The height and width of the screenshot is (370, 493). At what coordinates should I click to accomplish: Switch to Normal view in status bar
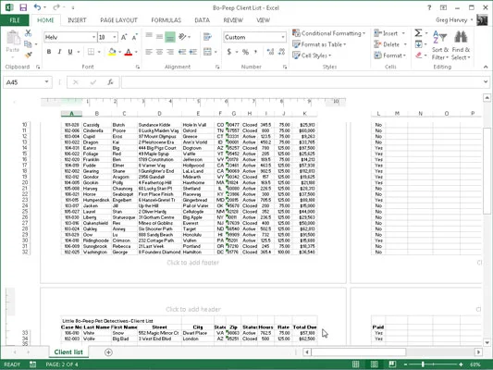point(355,364)
